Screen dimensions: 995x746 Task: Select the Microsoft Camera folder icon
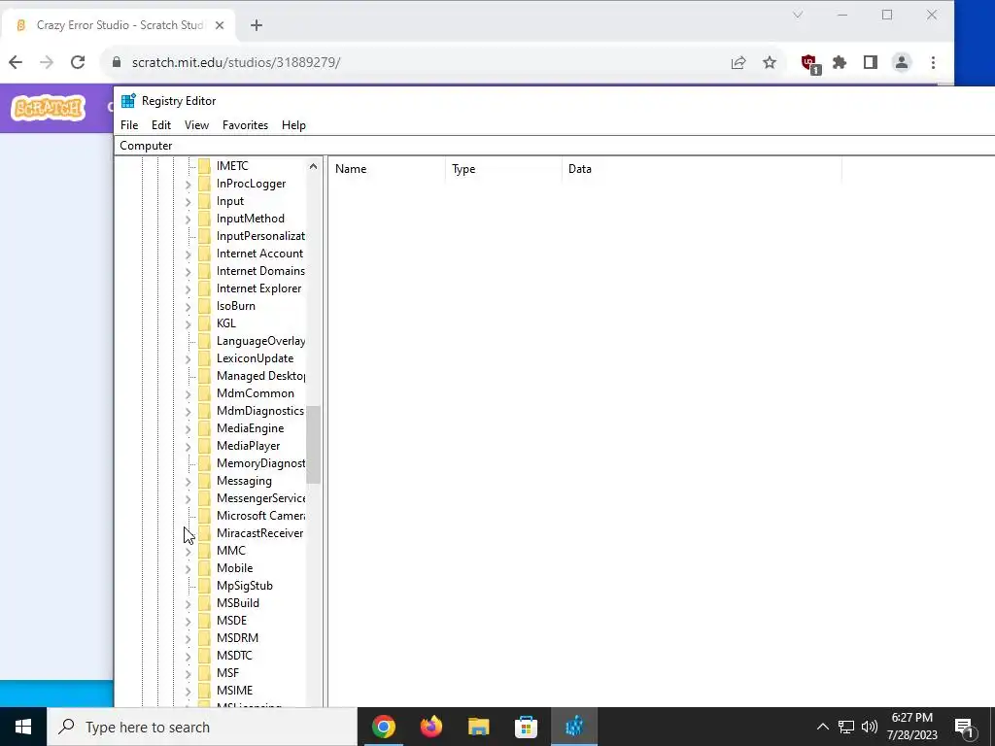point(204,516)
